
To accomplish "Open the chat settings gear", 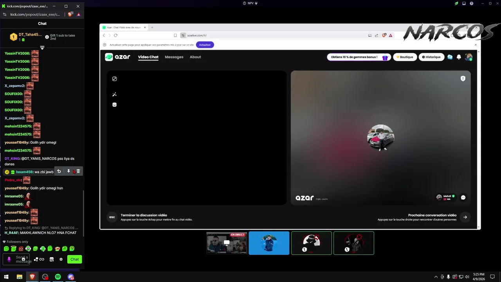I will pos(61,259).
